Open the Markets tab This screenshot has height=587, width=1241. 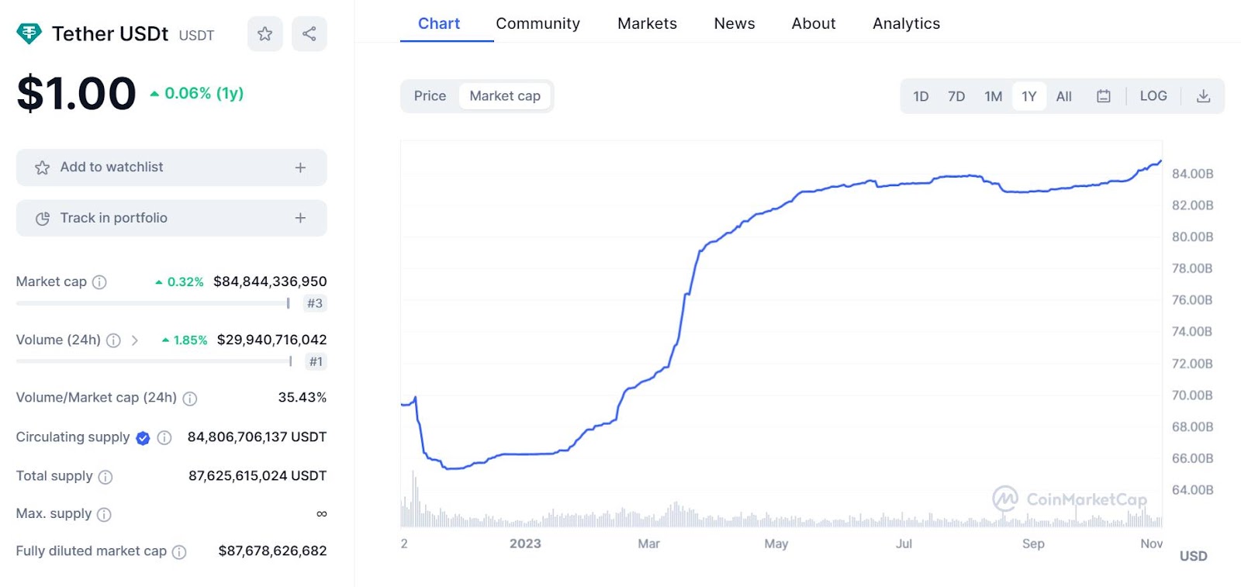point(647,23)
